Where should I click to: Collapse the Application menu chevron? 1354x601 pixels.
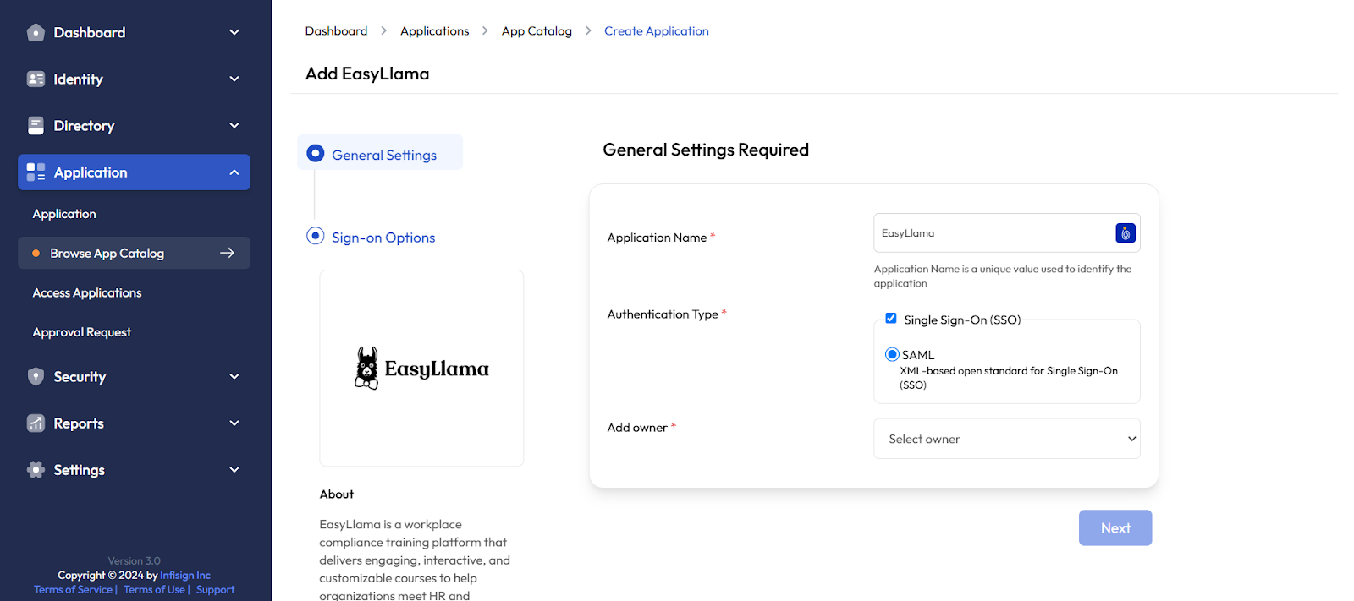(x=234, y=172)
